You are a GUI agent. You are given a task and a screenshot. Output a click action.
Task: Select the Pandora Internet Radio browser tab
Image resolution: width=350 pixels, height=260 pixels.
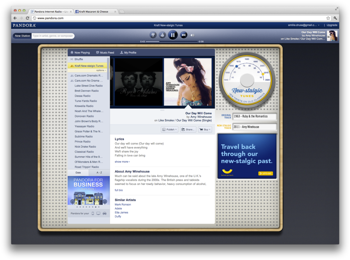pos(51,12)
